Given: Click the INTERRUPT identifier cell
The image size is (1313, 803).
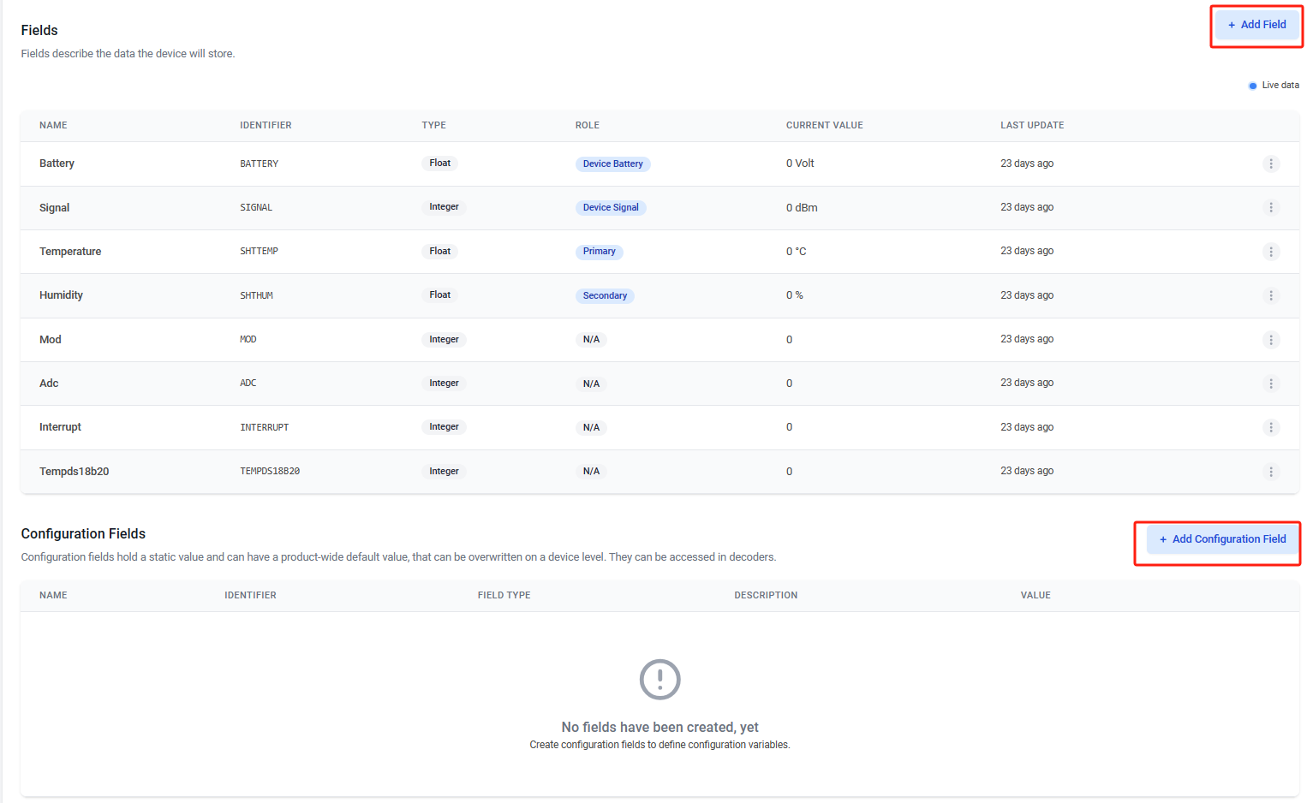Looking at the screenshot, I should 264,427.
